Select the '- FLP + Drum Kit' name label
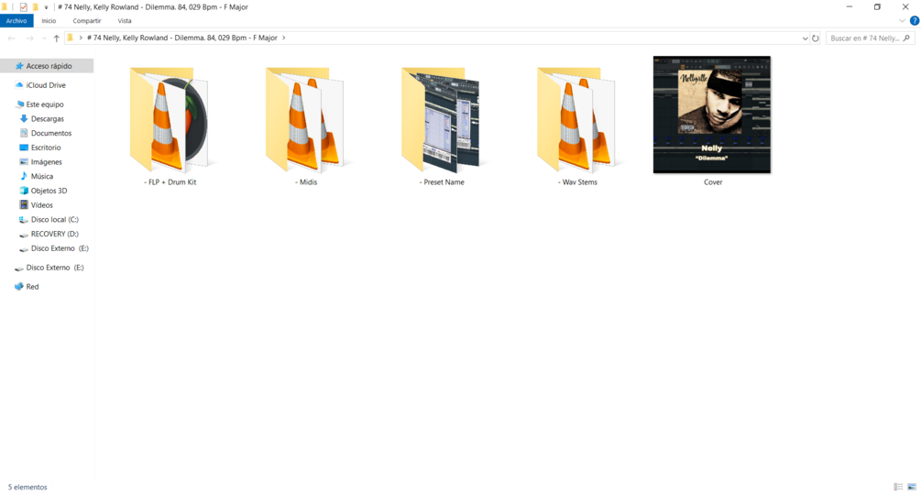Image resolution: width=921 pixels, height=494 pixels. pyautogui.click(x=170, y=182)
